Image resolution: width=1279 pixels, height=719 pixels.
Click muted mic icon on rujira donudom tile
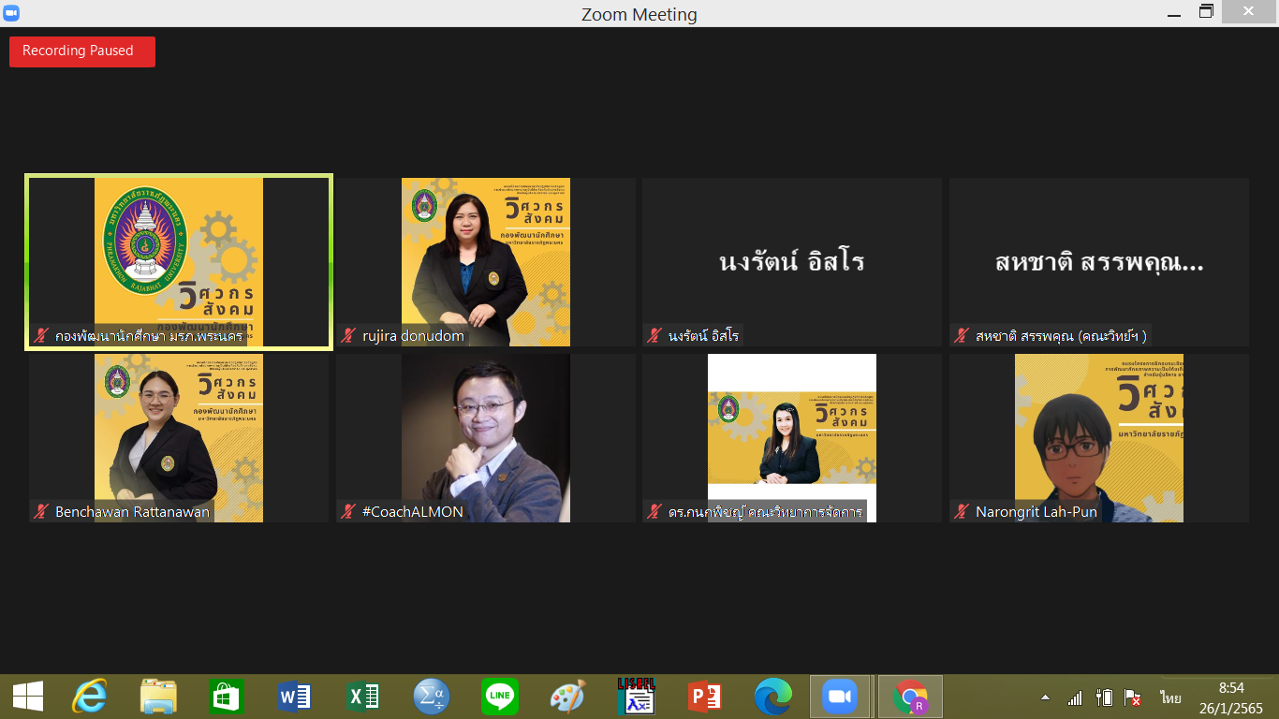click(348, 336)
